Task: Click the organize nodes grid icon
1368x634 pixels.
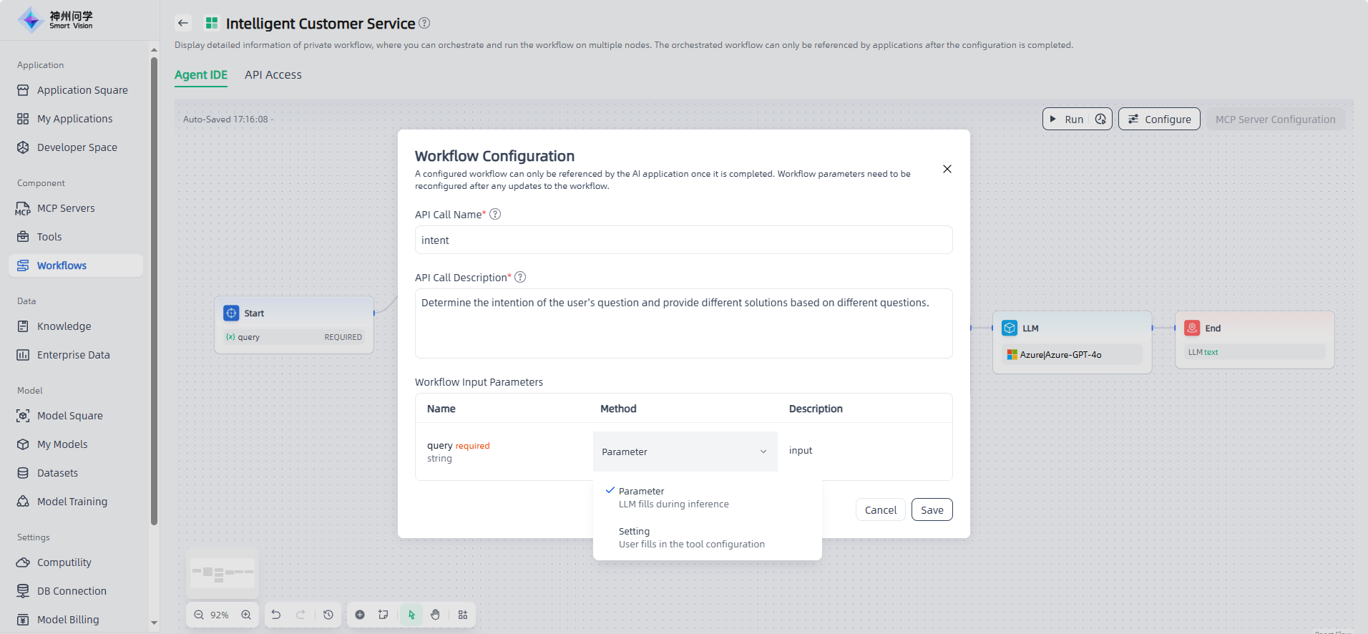Action: point(463,615)
